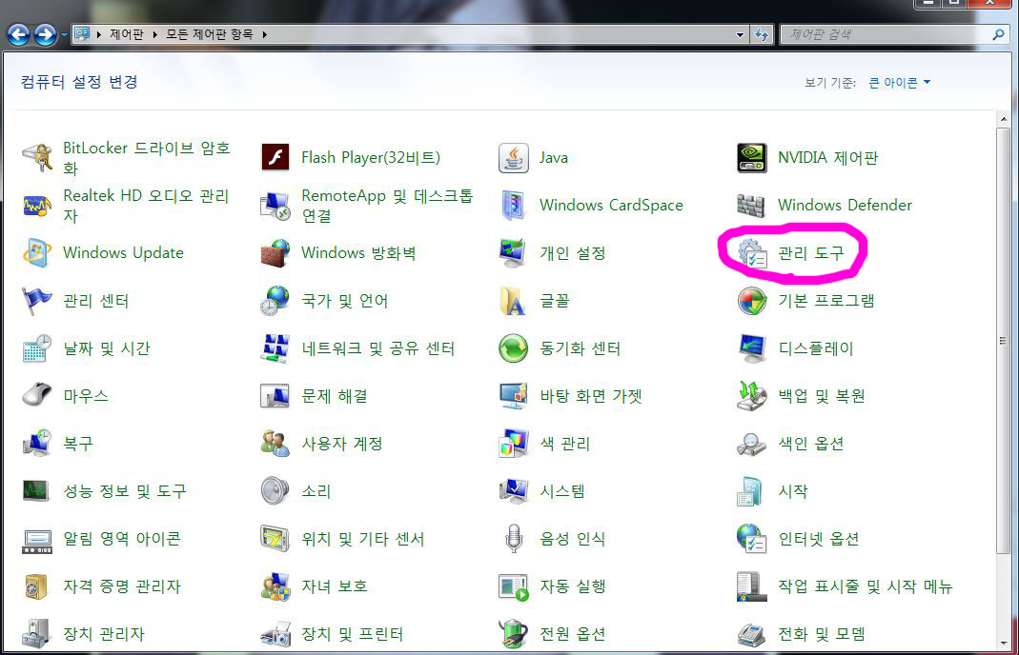Open the 날짜 및 시간 icon
1019x655 pixels.
tap(36, 348)
